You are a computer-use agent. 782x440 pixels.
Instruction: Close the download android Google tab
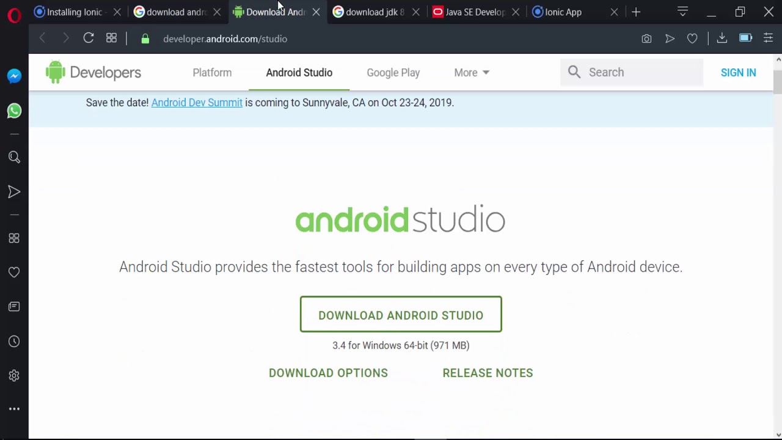tap(217, 12)
